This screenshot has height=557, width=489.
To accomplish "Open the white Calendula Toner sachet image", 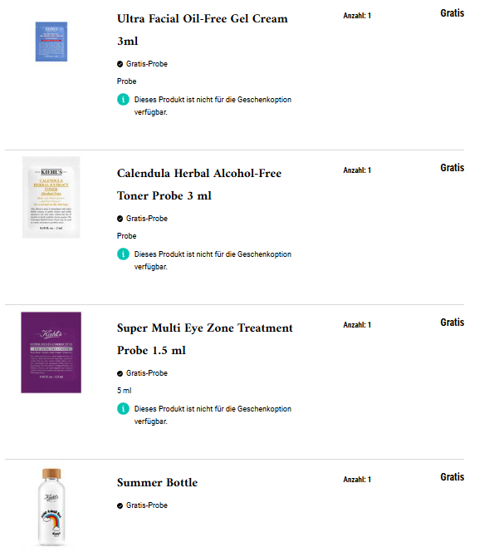I will click(x=51, y=197).
